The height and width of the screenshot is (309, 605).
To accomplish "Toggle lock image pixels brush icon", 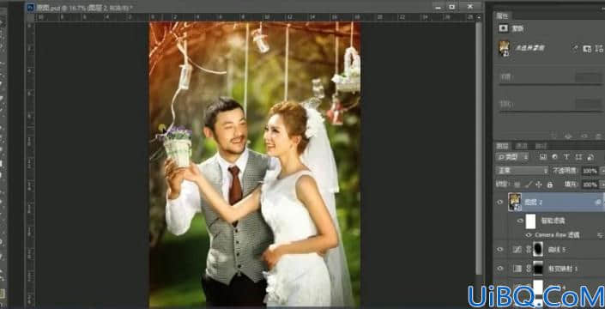I will tap(529, 185).
